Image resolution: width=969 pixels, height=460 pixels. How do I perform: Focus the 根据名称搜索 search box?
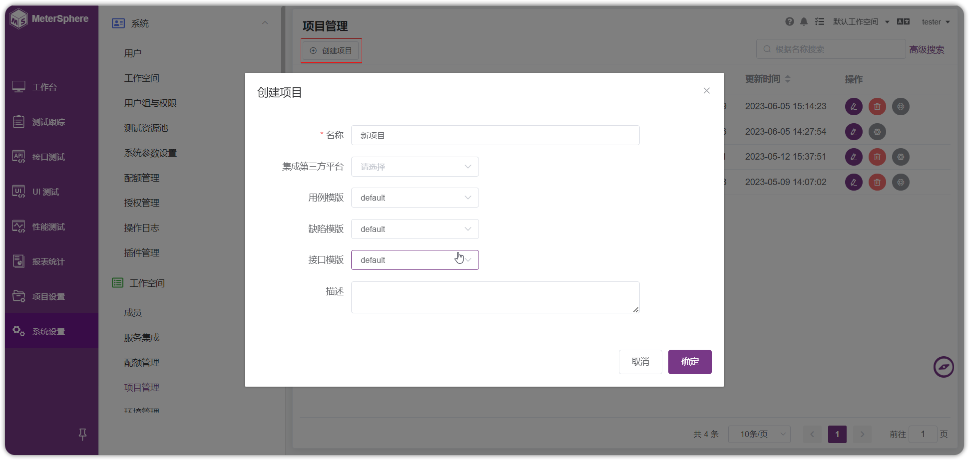click(831, 49)
